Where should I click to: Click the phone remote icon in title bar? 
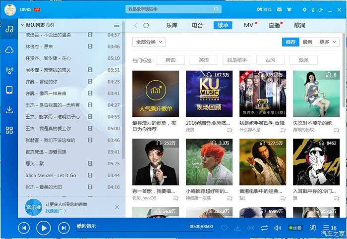point(313,10)
